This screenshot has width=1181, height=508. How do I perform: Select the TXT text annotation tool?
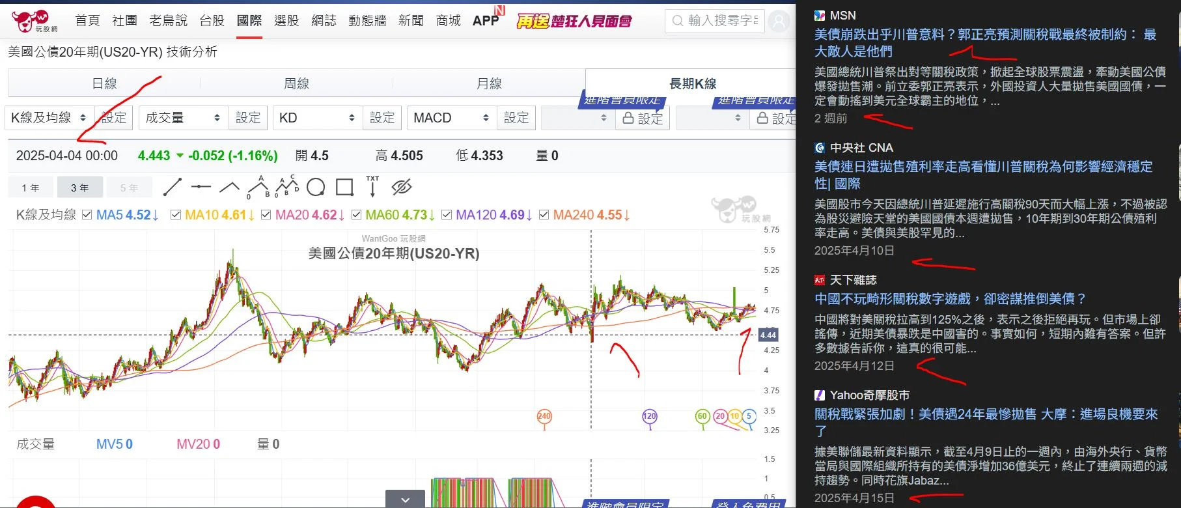(x=372, y=186)
